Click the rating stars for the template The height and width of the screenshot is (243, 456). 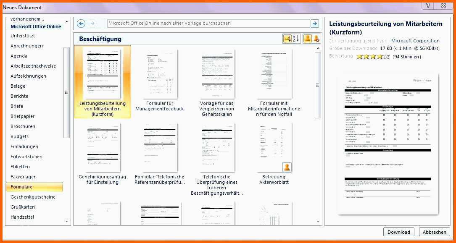tap(373, 57)
